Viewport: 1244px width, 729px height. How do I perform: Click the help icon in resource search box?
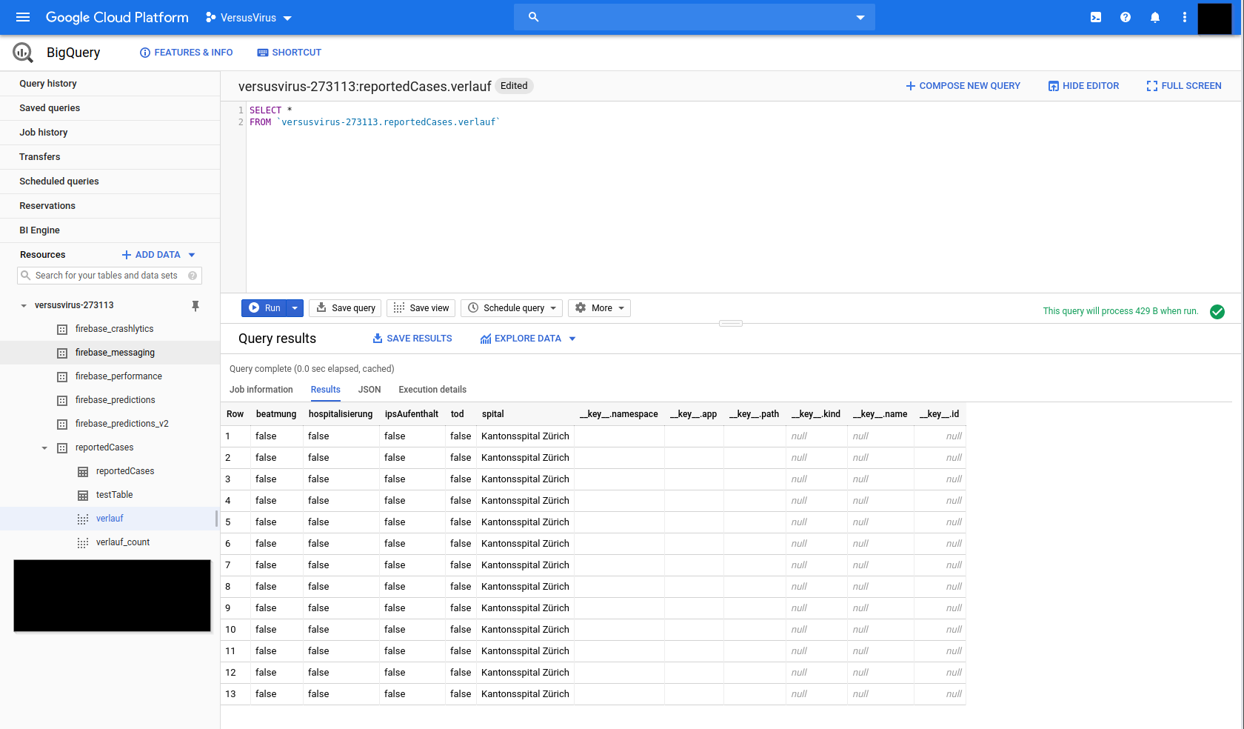[x=193, y=276]
